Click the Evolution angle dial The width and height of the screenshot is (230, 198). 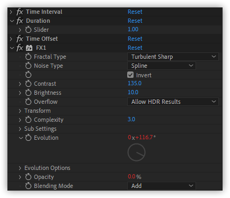tap(137, 152)
